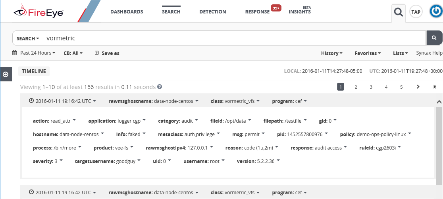This screenshot has width=443, height=199.
Task: Click the calendar icon beside Past 24 Hours
Action: tap(15, 53)
